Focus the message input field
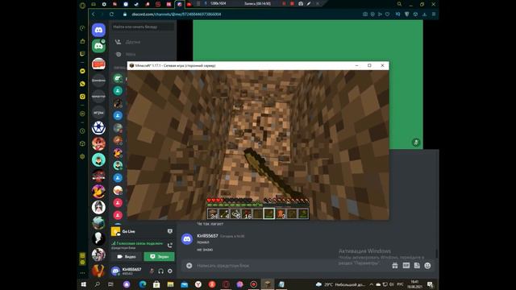Image resolution: width=516 pixels, height=290 pixels. (x=289, y=265)
